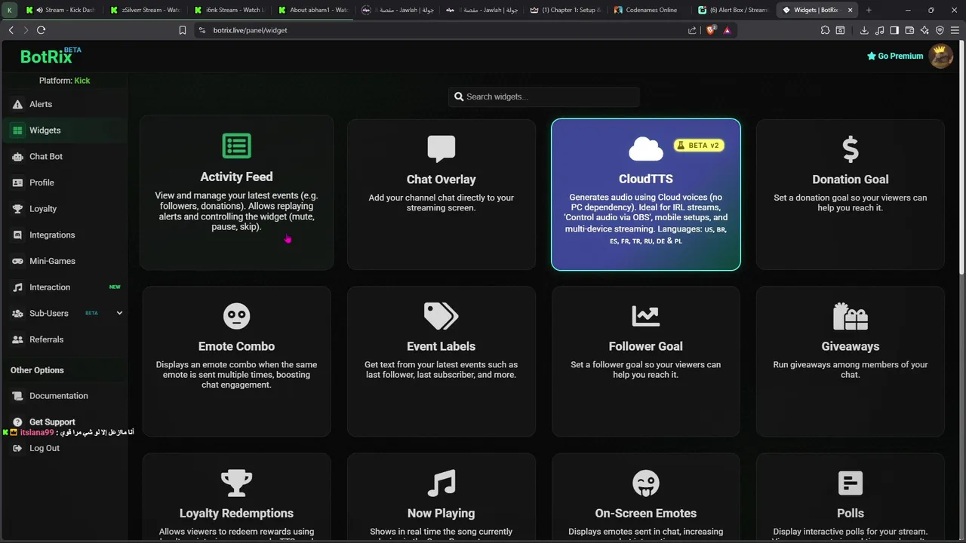The image size is (966, 543).
Task: Switch to the About abham1 tab
Action: [314, 10]
